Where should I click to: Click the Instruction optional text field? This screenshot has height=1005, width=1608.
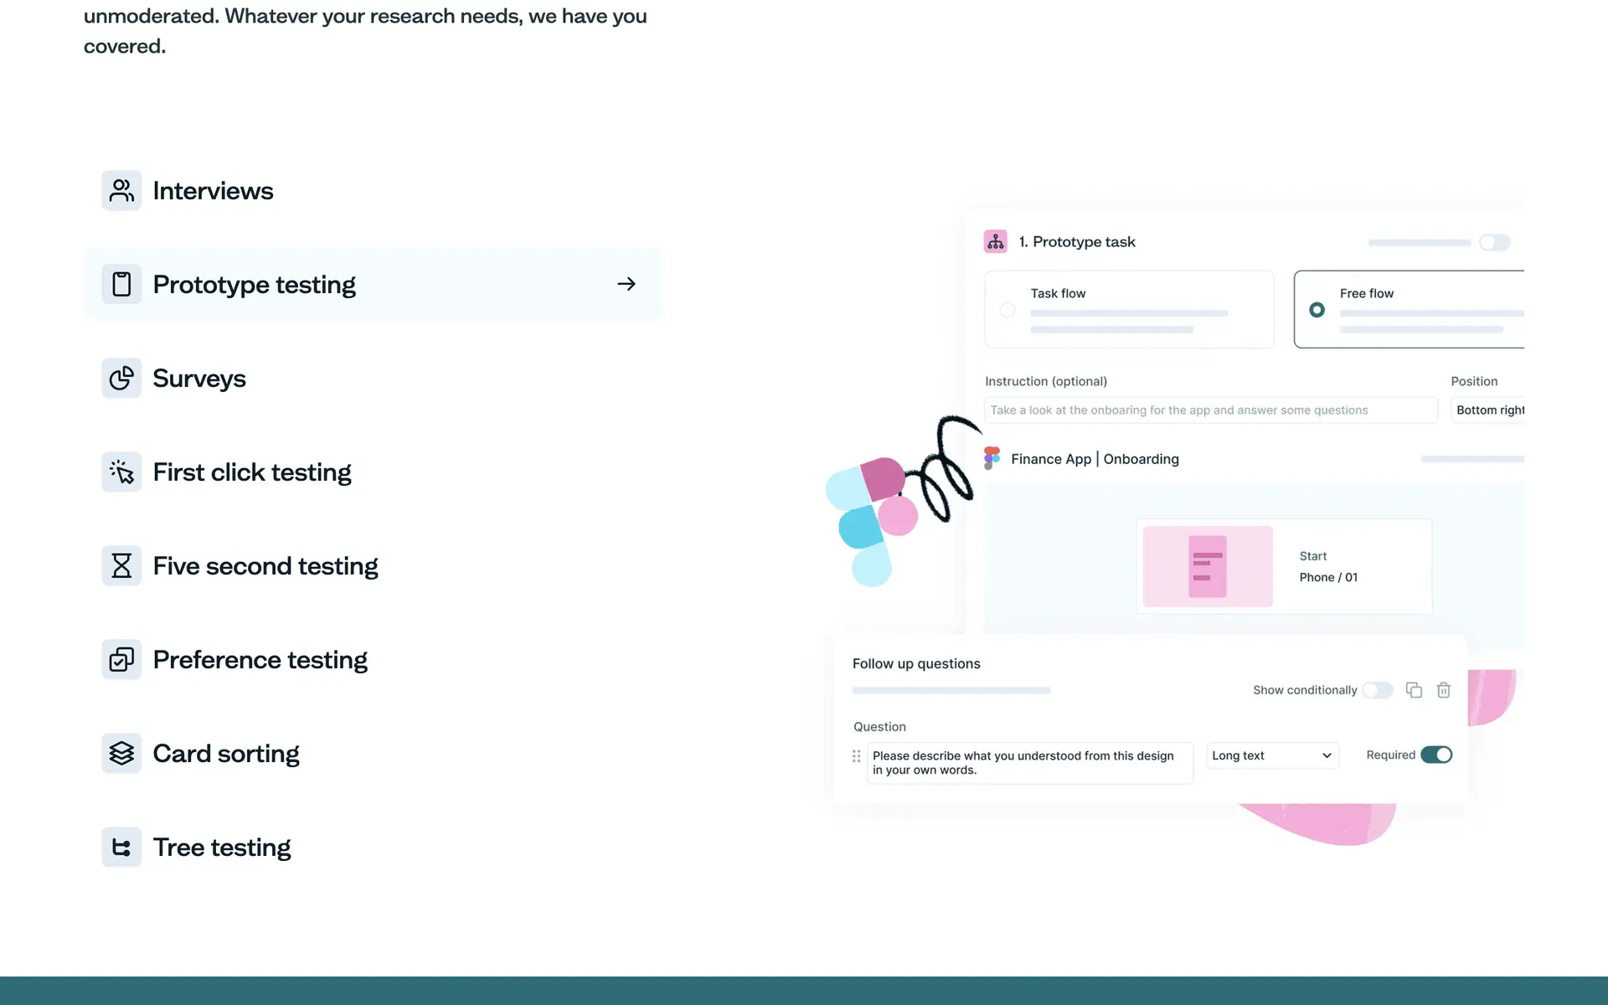click(x=1210, y=410)
